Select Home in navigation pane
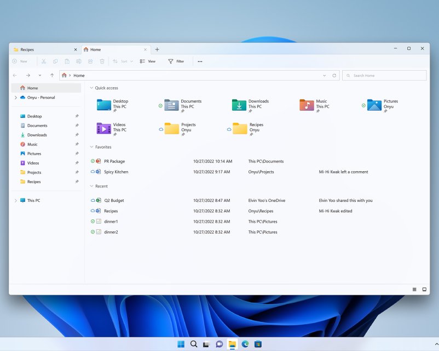The height and width of the screenshot is (351, 439). [46, 88]
